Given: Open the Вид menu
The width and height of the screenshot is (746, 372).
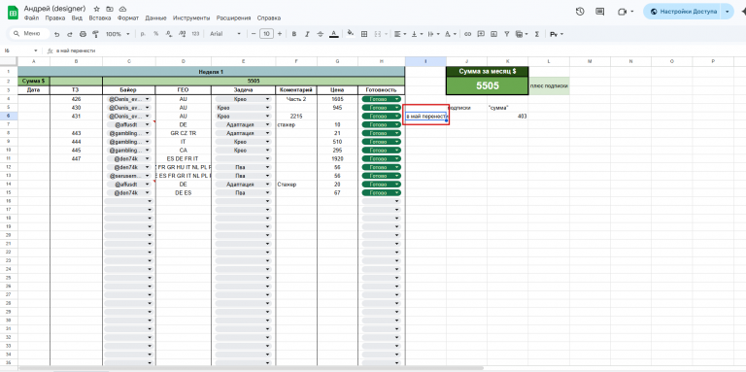Looking at the screenshot, I should click(77, 18).
